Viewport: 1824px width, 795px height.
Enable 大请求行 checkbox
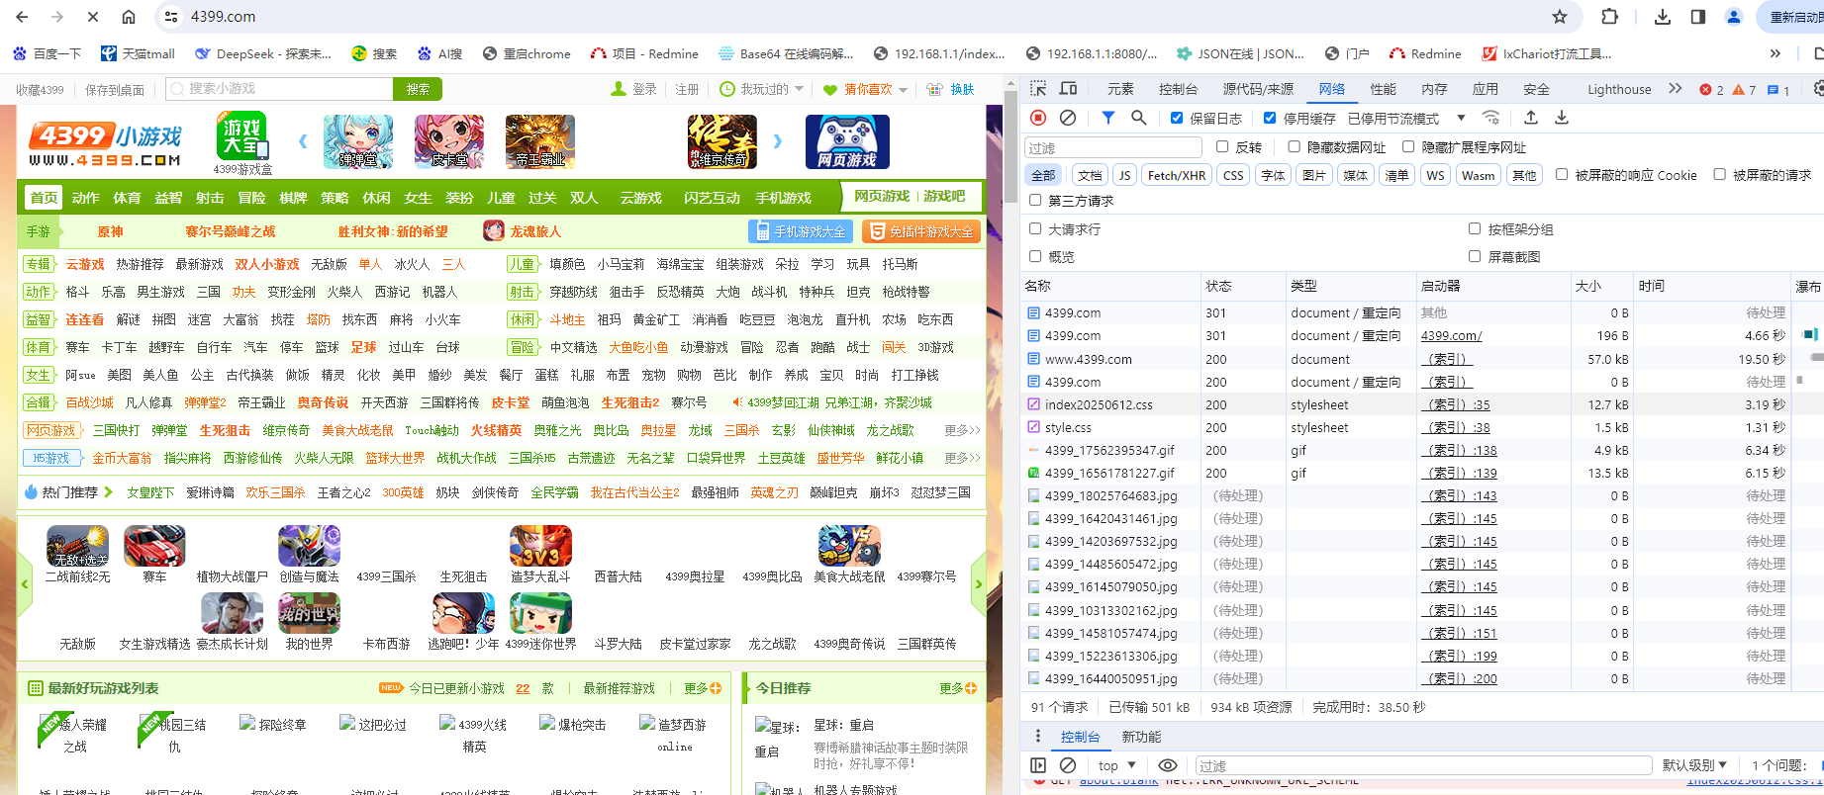1035,228
